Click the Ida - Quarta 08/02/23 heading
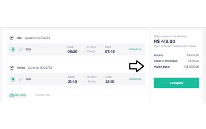 (x=33, y=38)
